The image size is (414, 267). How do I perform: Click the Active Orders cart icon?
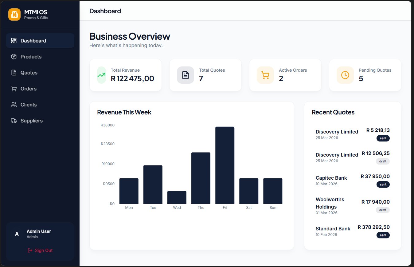265,75
